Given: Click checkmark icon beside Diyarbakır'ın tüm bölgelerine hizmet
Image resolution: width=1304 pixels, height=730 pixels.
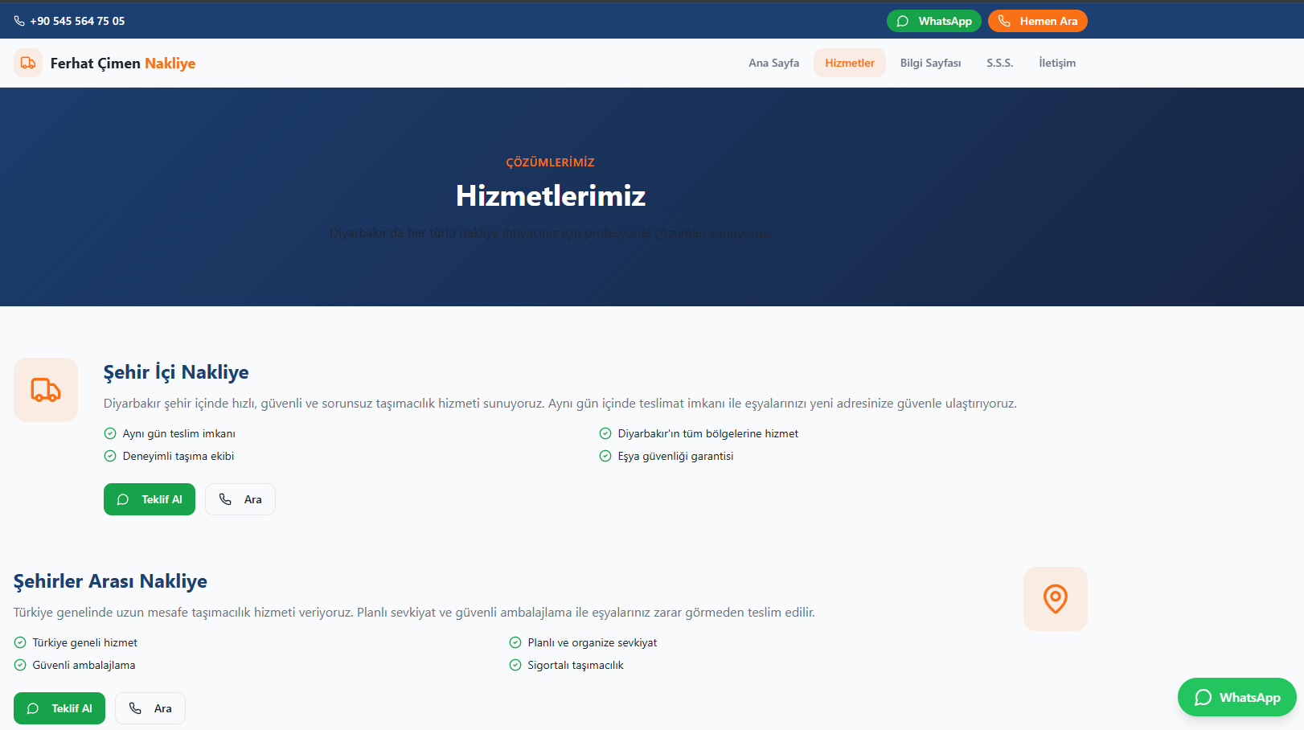Looking at the screenshot, I should (x=605, y=433).
